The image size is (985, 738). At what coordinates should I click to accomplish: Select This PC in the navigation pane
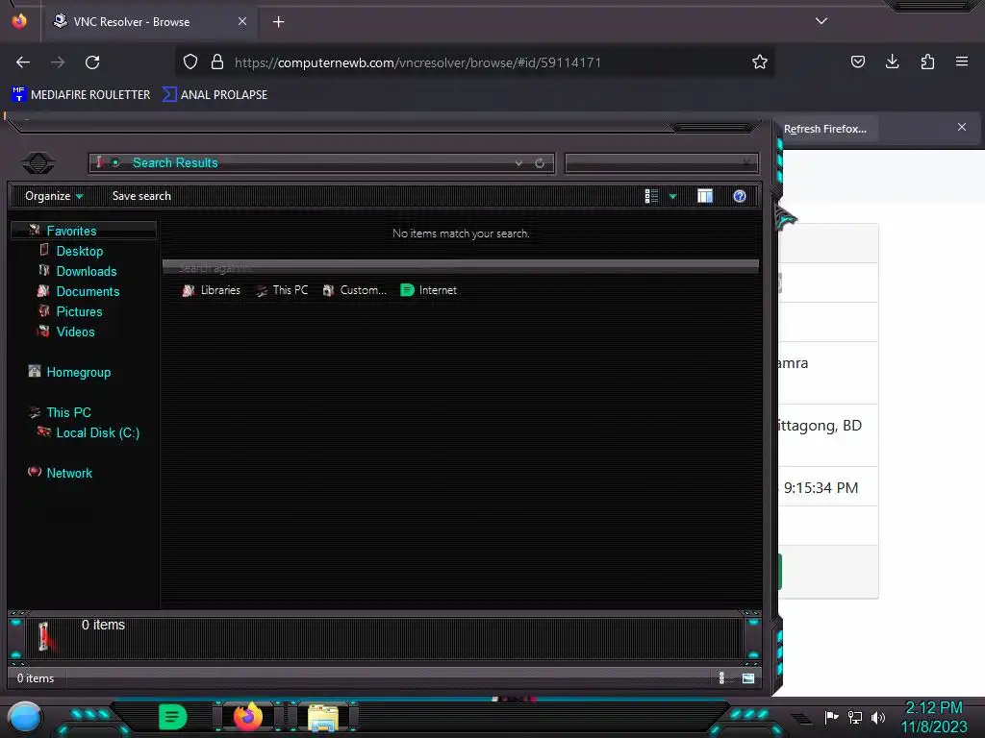click(x=68, y=412)
